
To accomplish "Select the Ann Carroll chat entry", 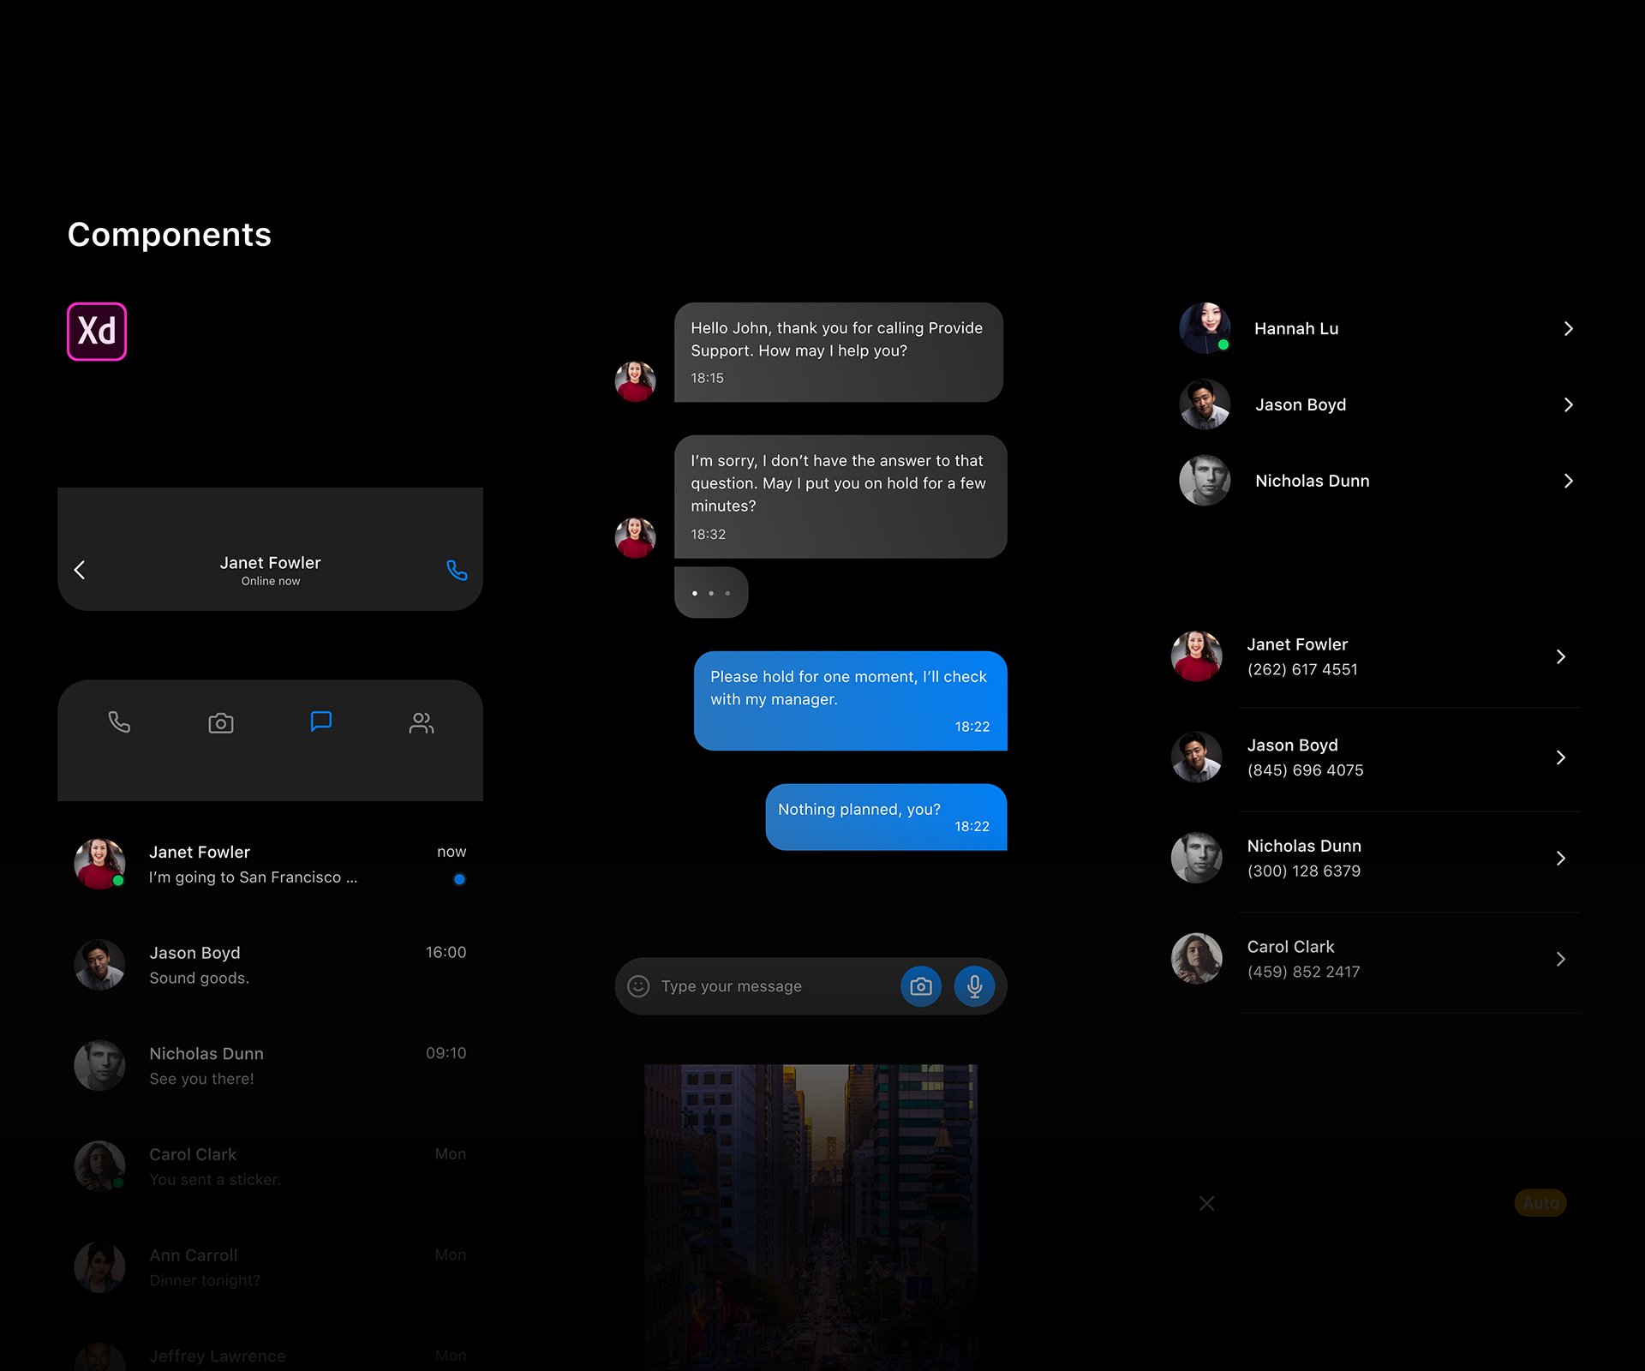I will click(257, 1266).
